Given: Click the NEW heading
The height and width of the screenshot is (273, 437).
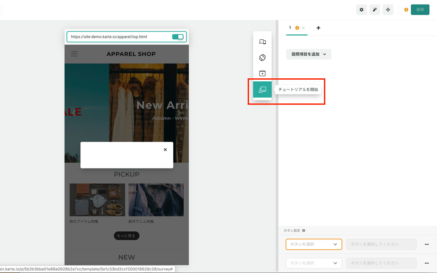Looking at the screenshot, I should pyautogui.click(x=127, y=257).
